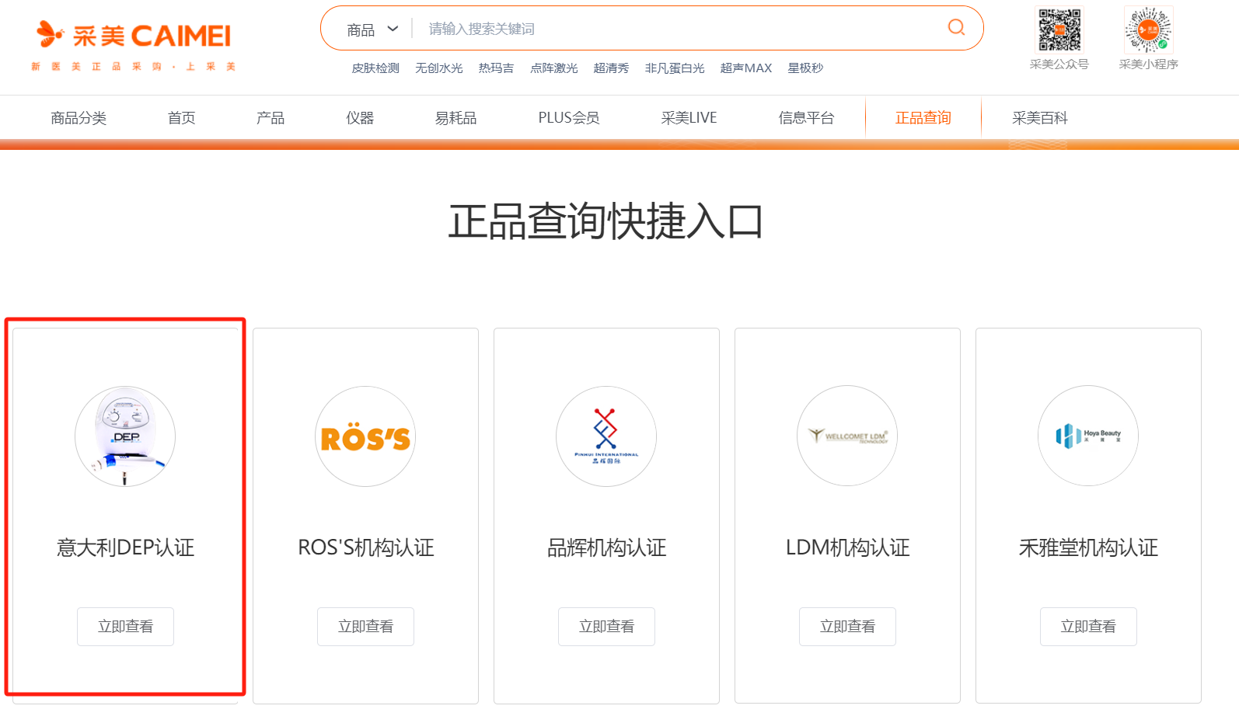Click the 采美公众号 QR code
Viewport: 1239px width, 723px height.
point(1059,30)
